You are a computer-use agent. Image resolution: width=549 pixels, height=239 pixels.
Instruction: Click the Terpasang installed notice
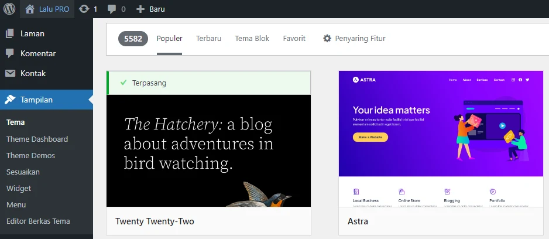(x=209, y=83)
